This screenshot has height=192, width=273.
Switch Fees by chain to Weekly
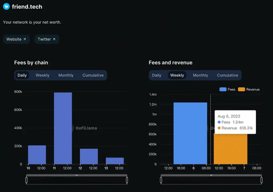43,75
